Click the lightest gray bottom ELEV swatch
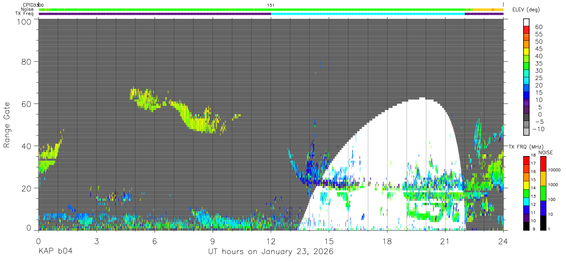This screenshot has width=566, height=261. pyautogui.click(x=526, y=132)
